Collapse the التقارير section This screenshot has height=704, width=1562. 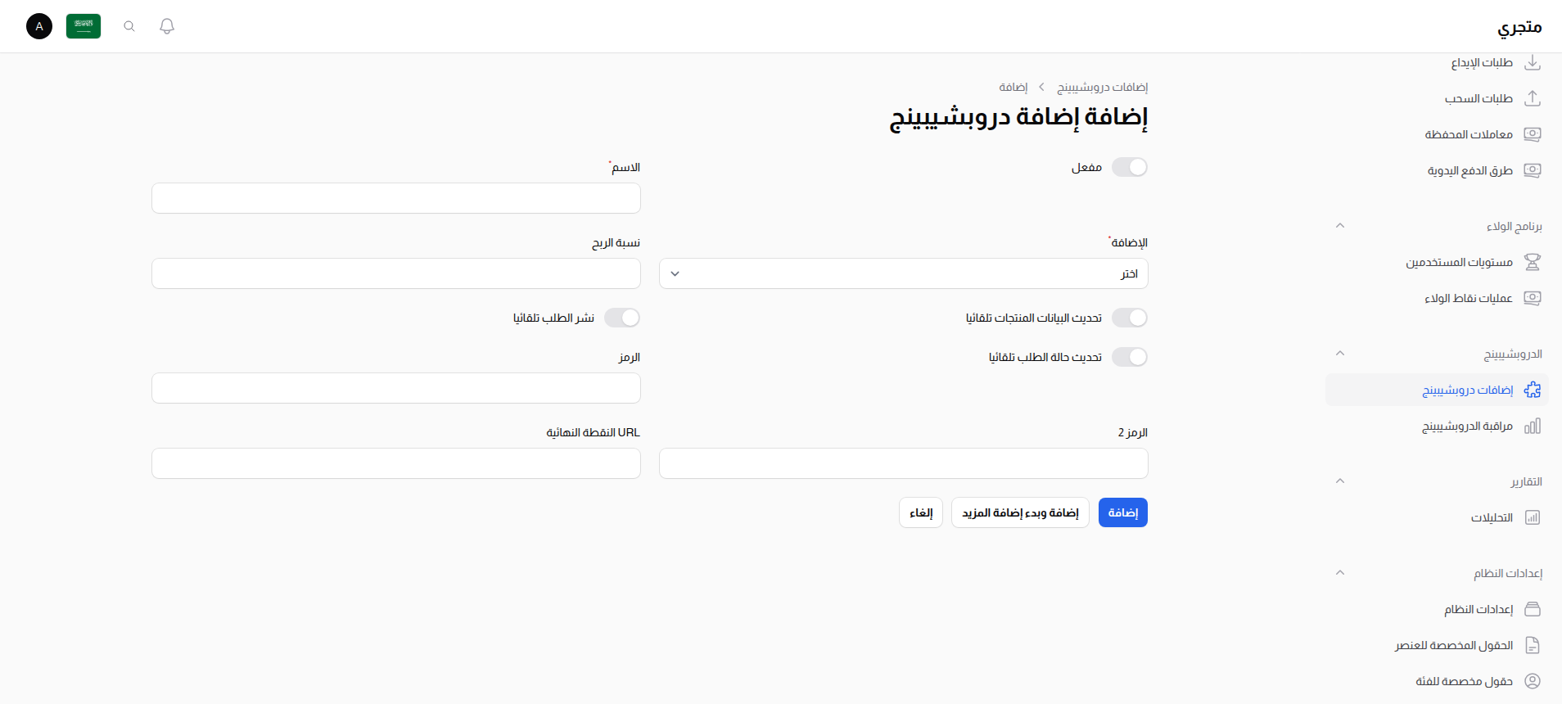tap(1340, 481)
